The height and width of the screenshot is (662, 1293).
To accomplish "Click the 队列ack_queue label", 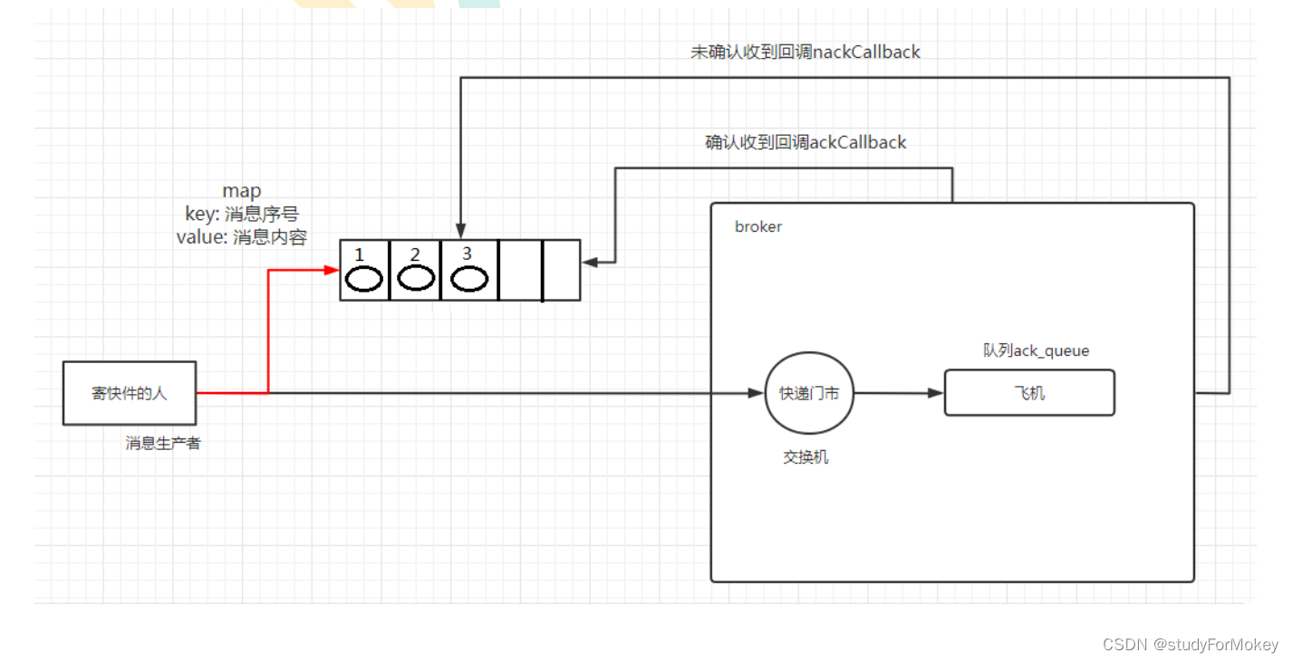I will [1037, 350].
